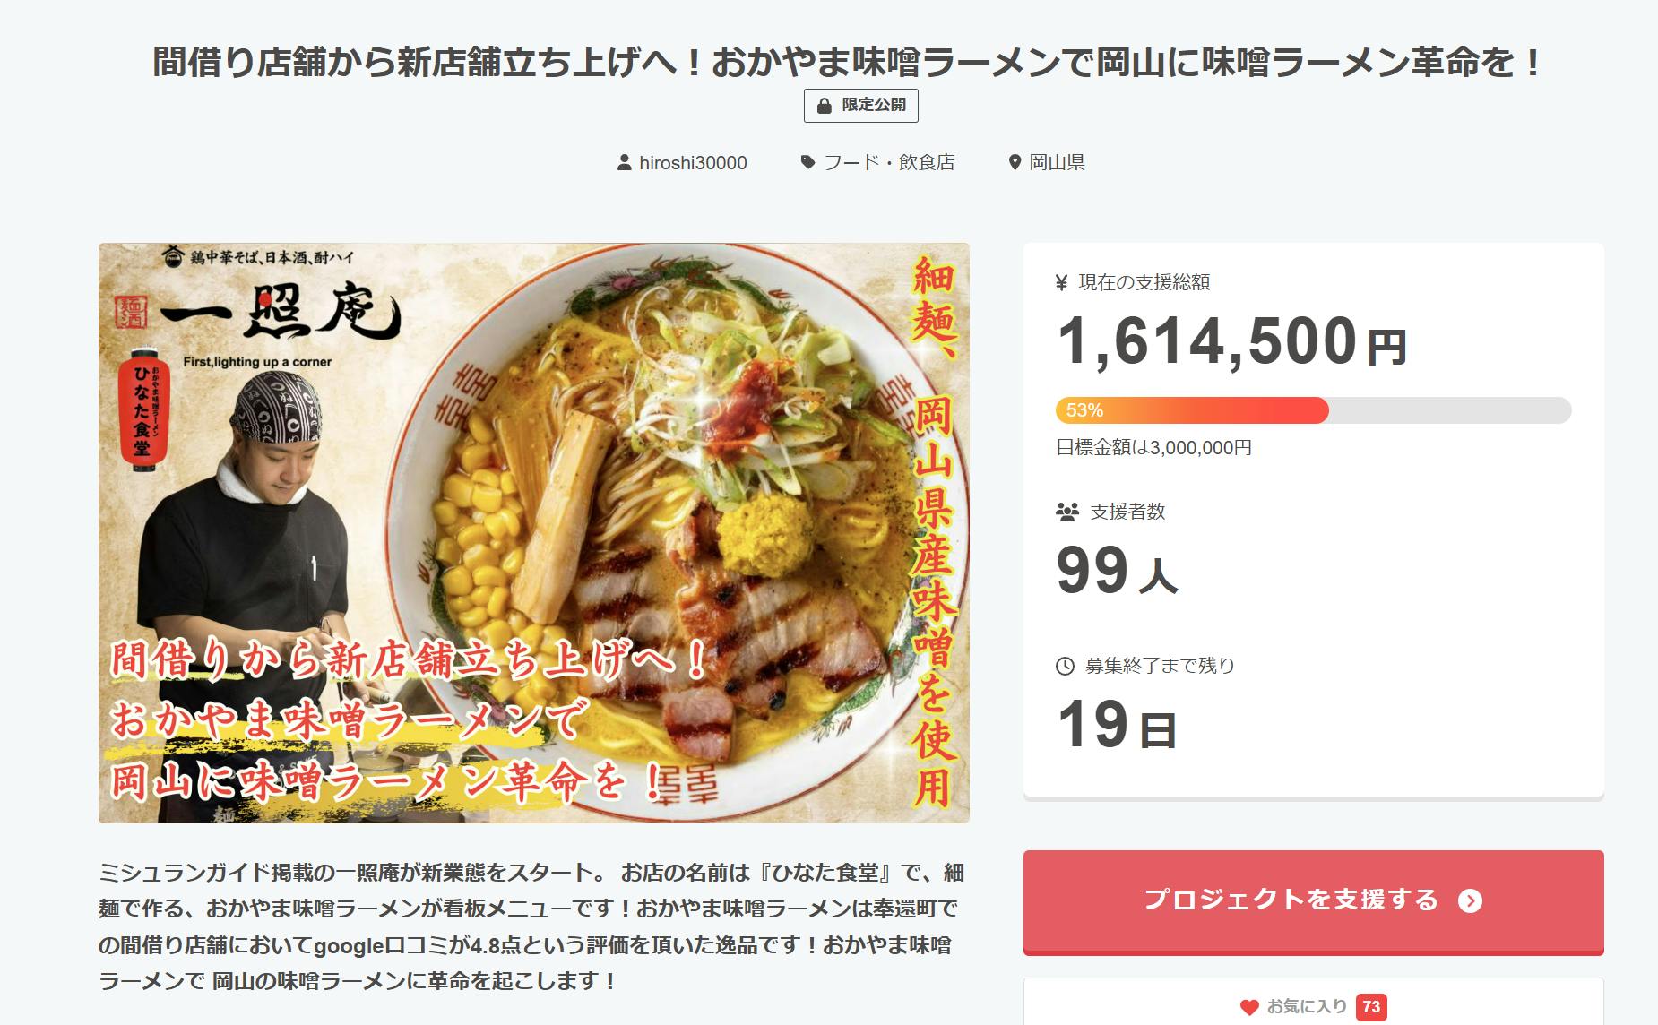Click the 限定公開 badge
This screenshot has width=1658, height=1025.
pos(861,106)
